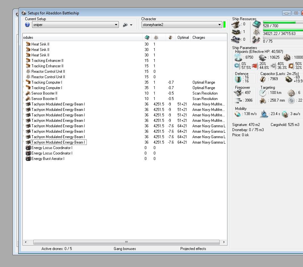Image resolution: width=303 pixels, height=267 pixels.
Task: Click the blue help icon beside Current Setup
Action: tap(28, 25)
